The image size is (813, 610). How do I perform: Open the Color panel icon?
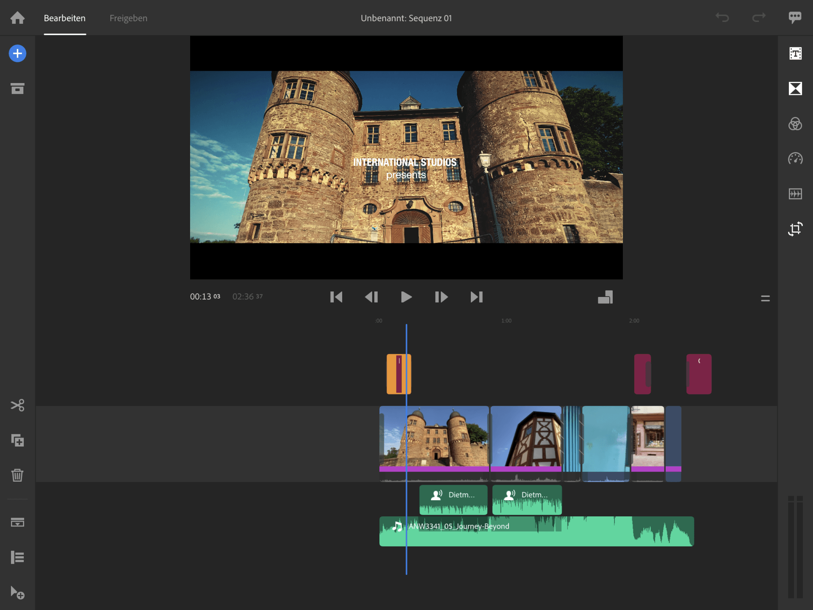coord(795,124)
